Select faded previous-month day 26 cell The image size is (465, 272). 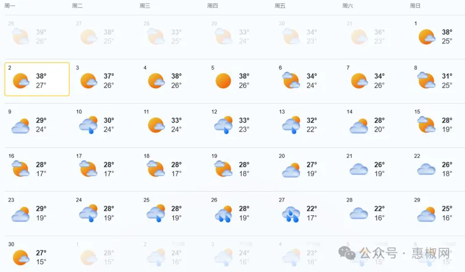pyautogui.click(x=28, y=36)
